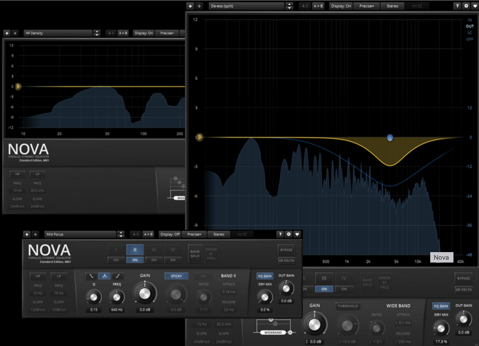Select the WIDEBAND routing label in De-ess window

(x=273, y=332)
